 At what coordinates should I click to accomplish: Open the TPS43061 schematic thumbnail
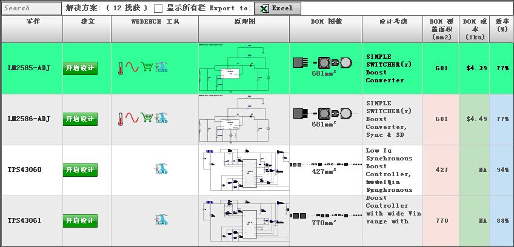click(244, 221)
